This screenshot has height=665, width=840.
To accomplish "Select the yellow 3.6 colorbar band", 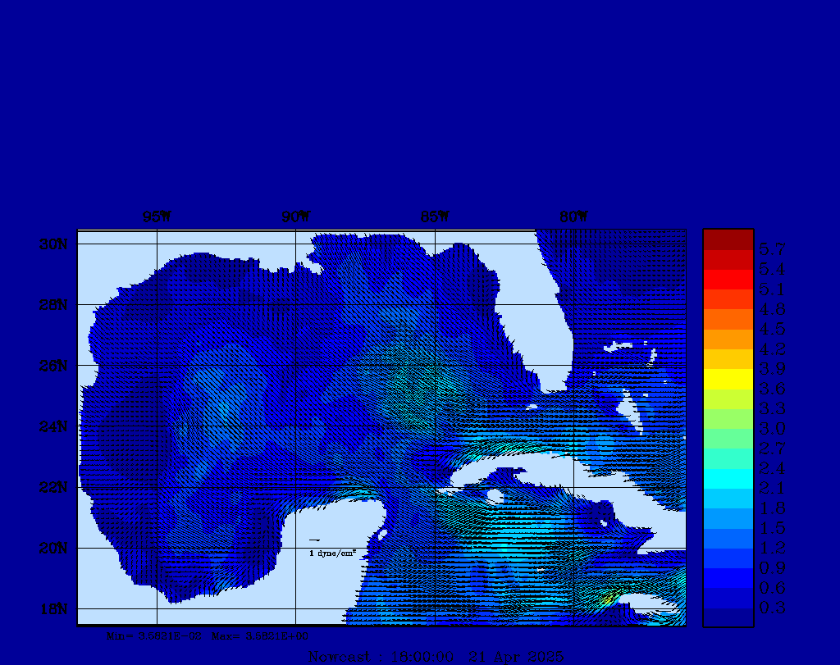I will (728, 379).
